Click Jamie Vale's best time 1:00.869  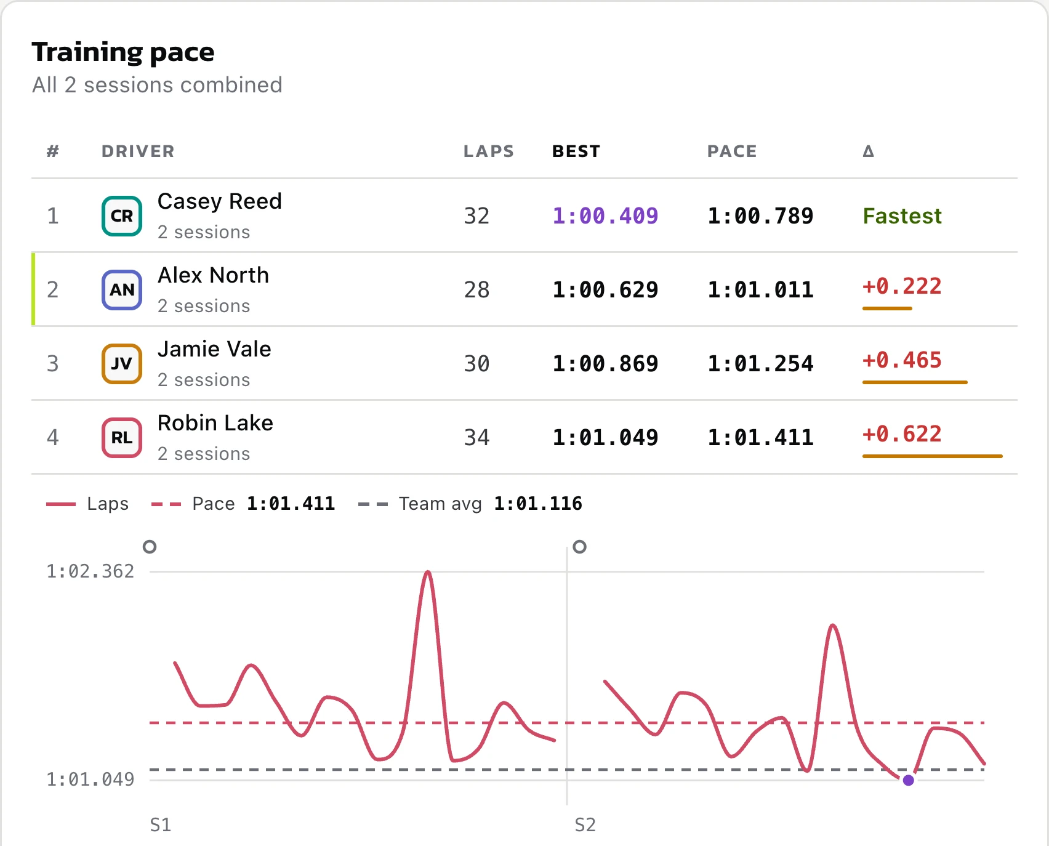coord(605,364)
